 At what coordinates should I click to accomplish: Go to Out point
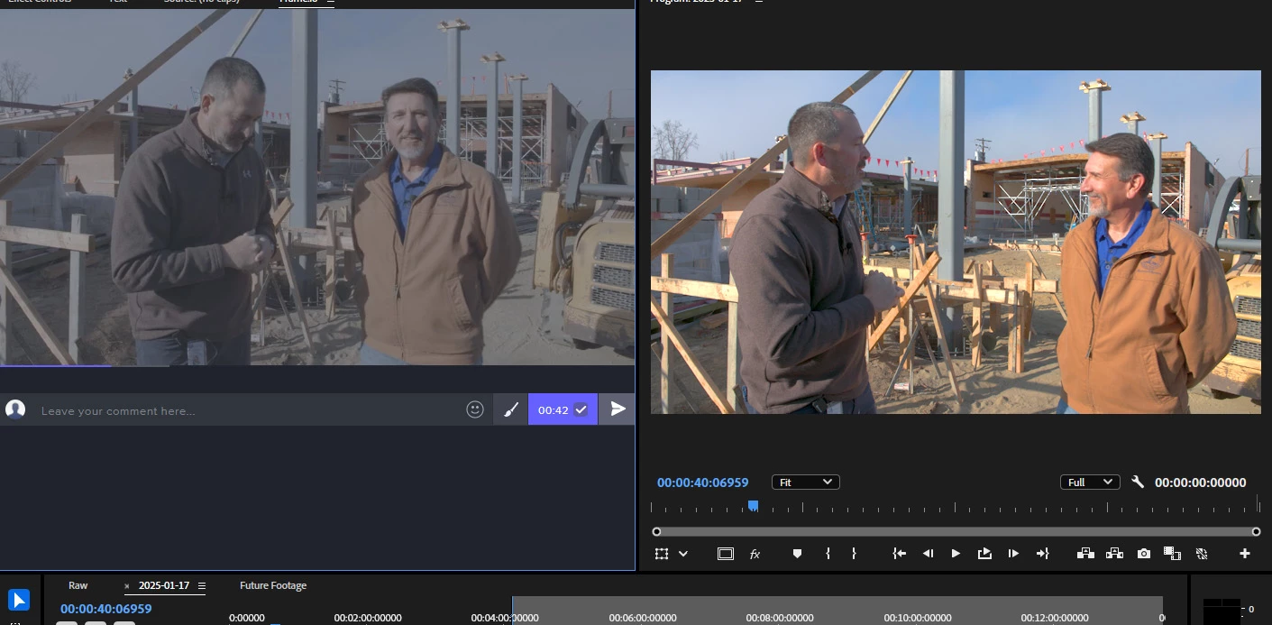point(1043,554)
